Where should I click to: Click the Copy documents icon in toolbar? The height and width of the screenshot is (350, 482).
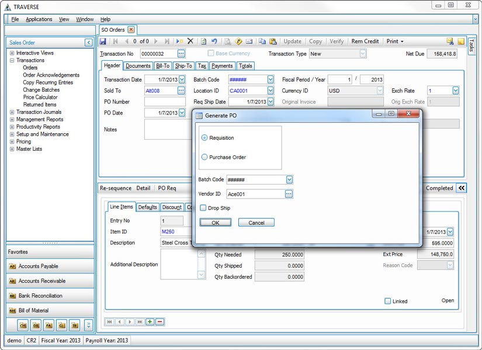262,41
